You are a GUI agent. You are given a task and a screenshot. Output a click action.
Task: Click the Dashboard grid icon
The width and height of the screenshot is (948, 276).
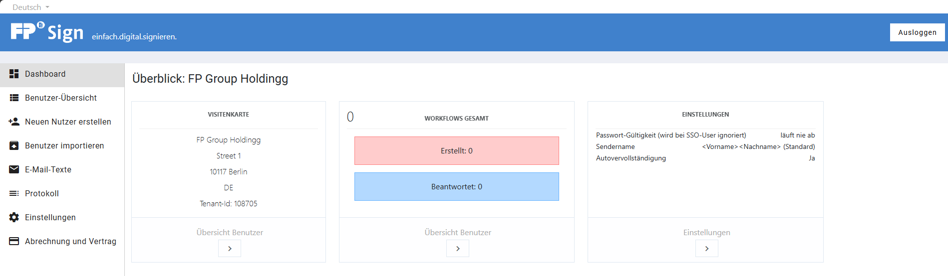pos(14,74)
